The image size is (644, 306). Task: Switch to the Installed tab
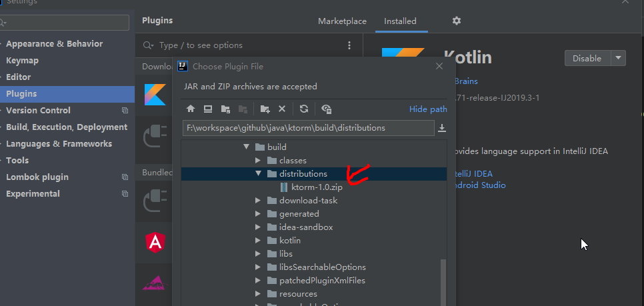[400, 21]
